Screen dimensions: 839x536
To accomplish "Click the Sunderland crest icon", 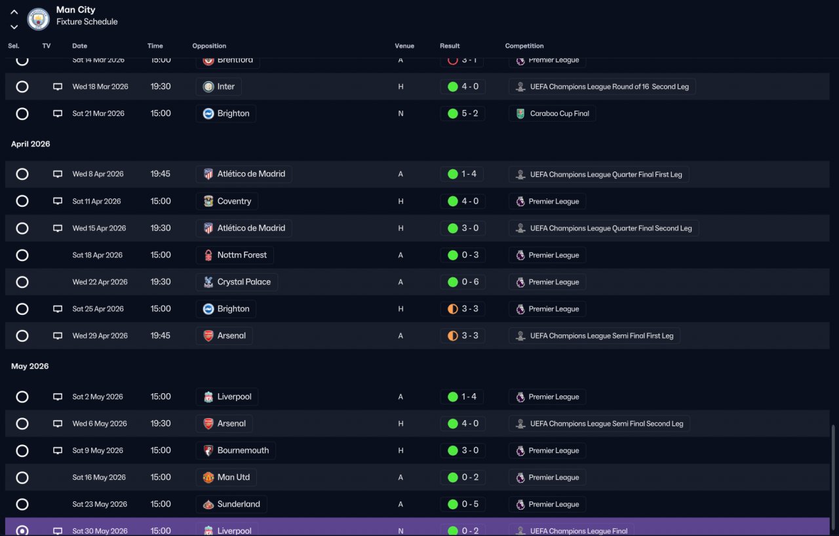I will (x=208, y=504).
